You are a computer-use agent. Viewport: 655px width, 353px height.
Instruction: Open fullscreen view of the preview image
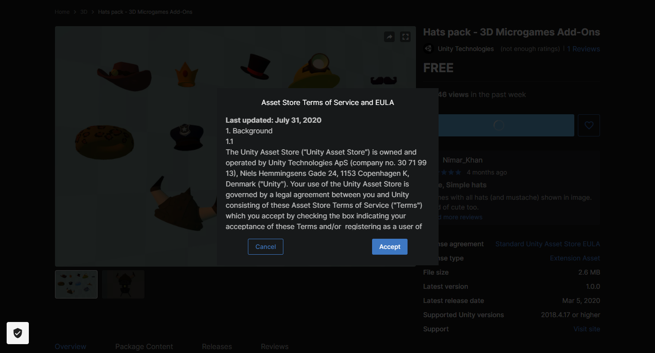(x=405, y=37)
